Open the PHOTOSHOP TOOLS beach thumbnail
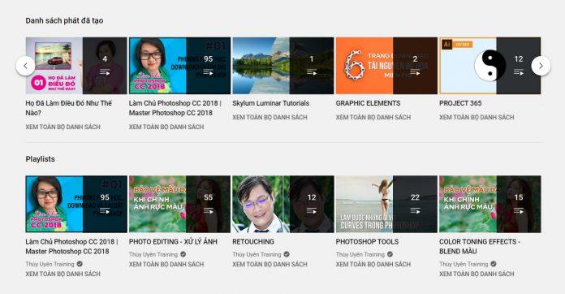The width and height of the screenshot is (565, 294). (x=386, y=205)
